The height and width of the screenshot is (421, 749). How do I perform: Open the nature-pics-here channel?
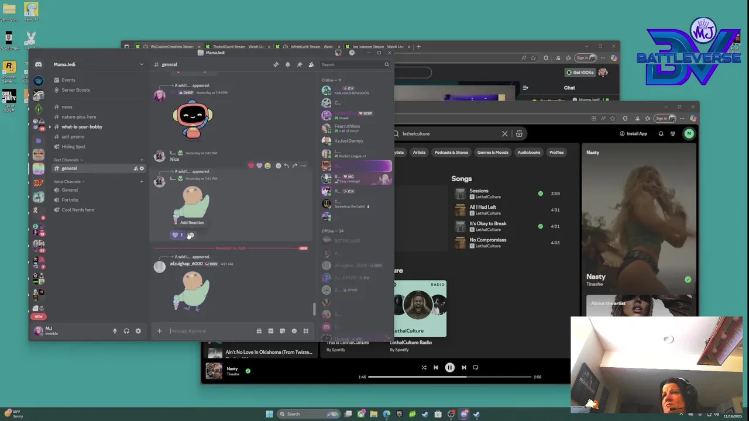(78, 117)
